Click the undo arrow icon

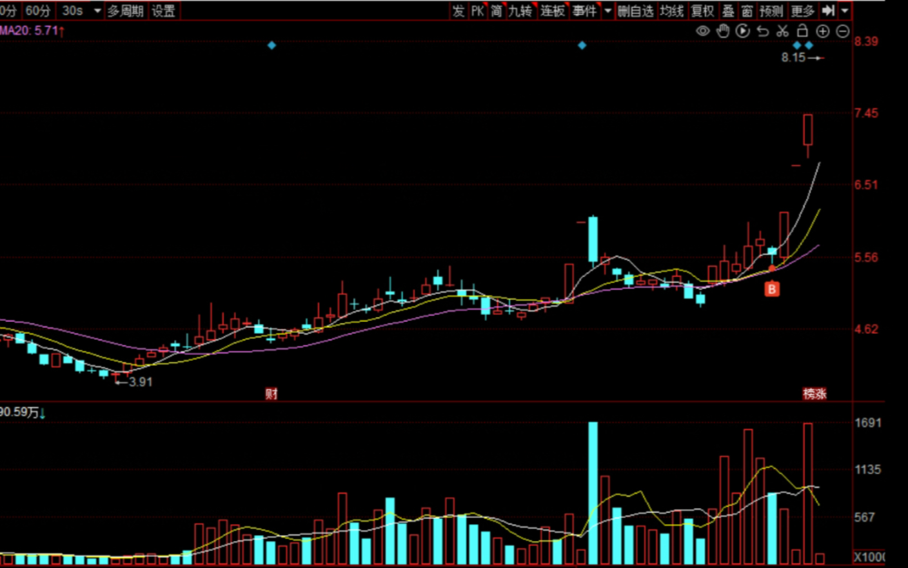pos(763,31)
